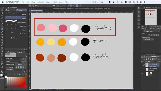Select transparent color swatch below color chips
161x91 pixels.
(x=2, y=79)
